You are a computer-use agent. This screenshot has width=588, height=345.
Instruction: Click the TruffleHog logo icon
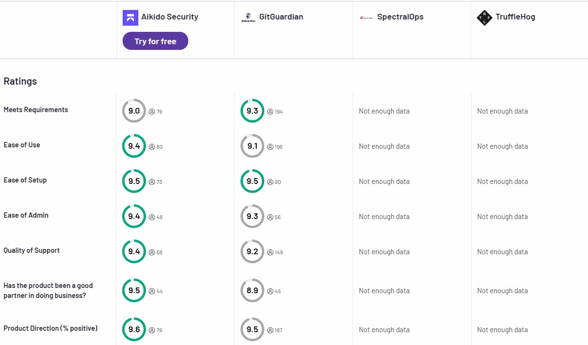coord(484,18)
